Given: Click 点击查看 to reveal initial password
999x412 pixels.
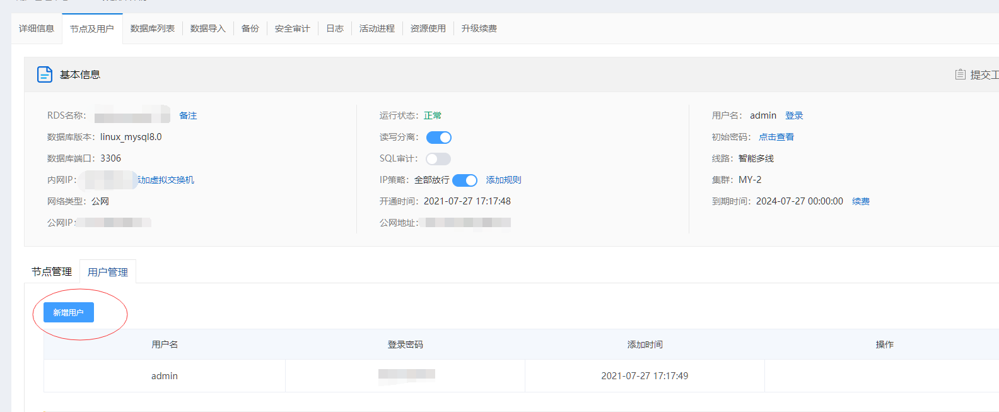Looking at the screenshot, I should [x=776, y=137].
